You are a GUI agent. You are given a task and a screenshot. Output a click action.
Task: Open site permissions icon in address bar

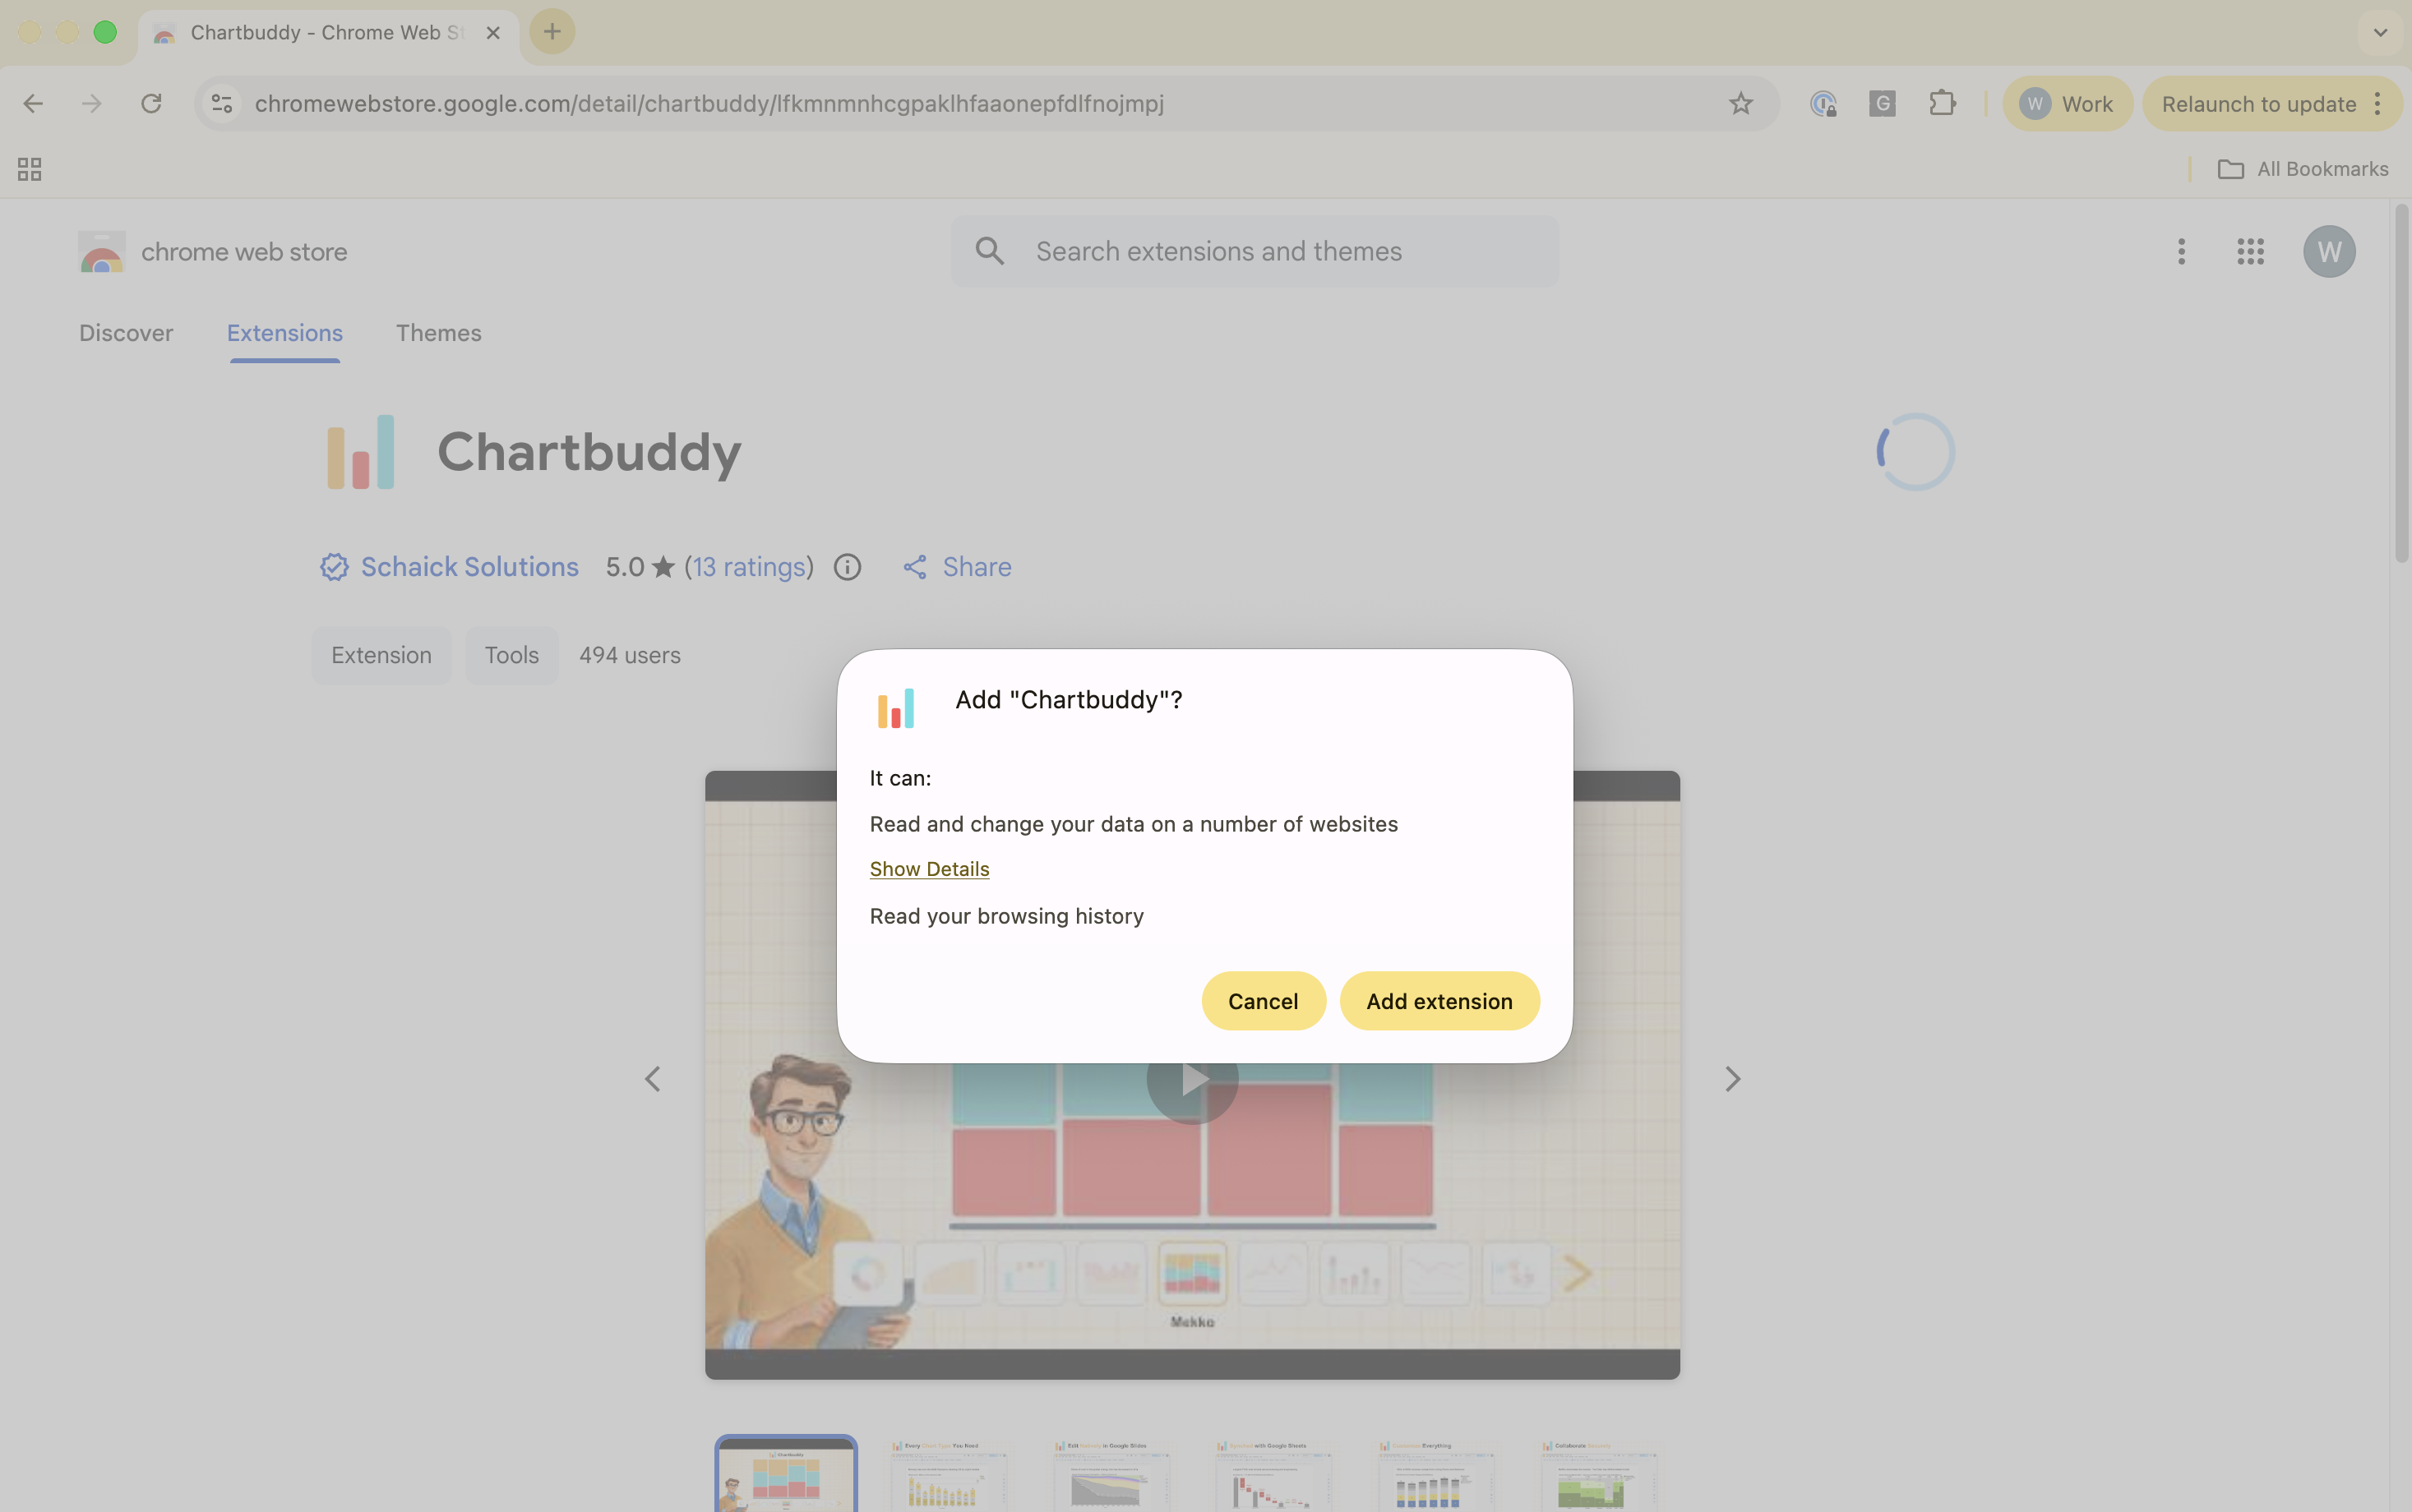[x=221, y=103]
